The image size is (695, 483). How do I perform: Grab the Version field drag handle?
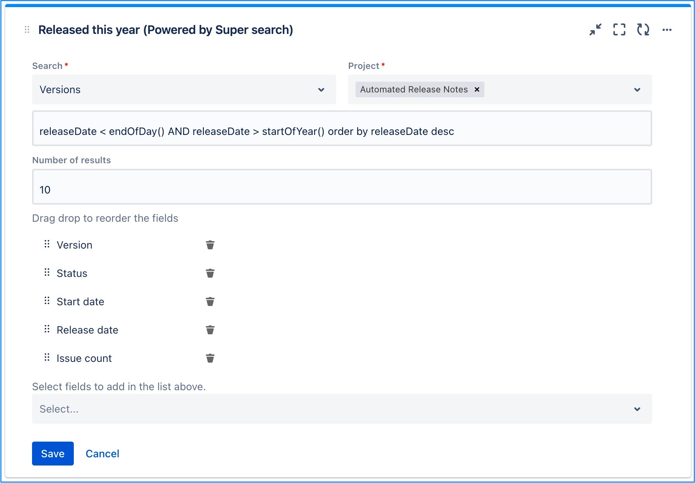coord(47,244)
